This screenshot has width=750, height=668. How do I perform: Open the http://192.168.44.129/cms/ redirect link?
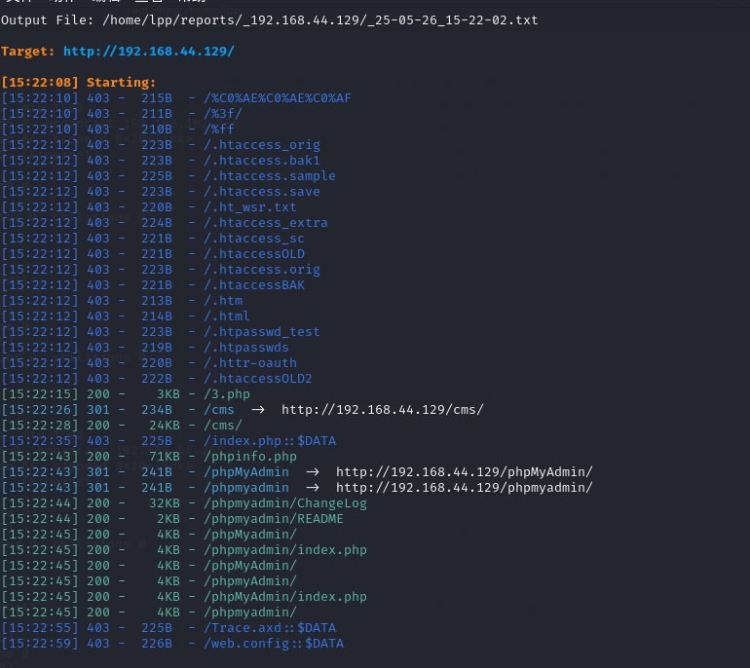tap(382, 410)
